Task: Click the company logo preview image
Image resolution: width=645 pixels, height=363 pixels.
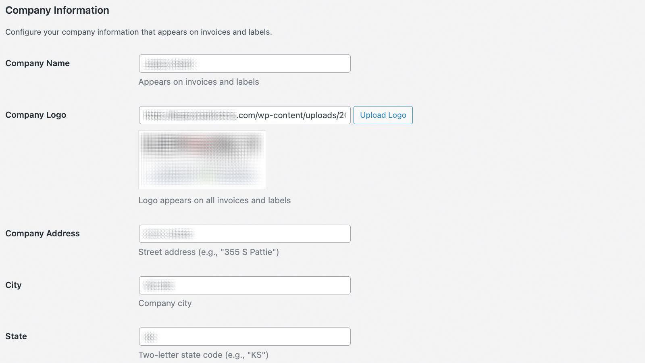Action: pyautogui.click(x=202, y=159)
